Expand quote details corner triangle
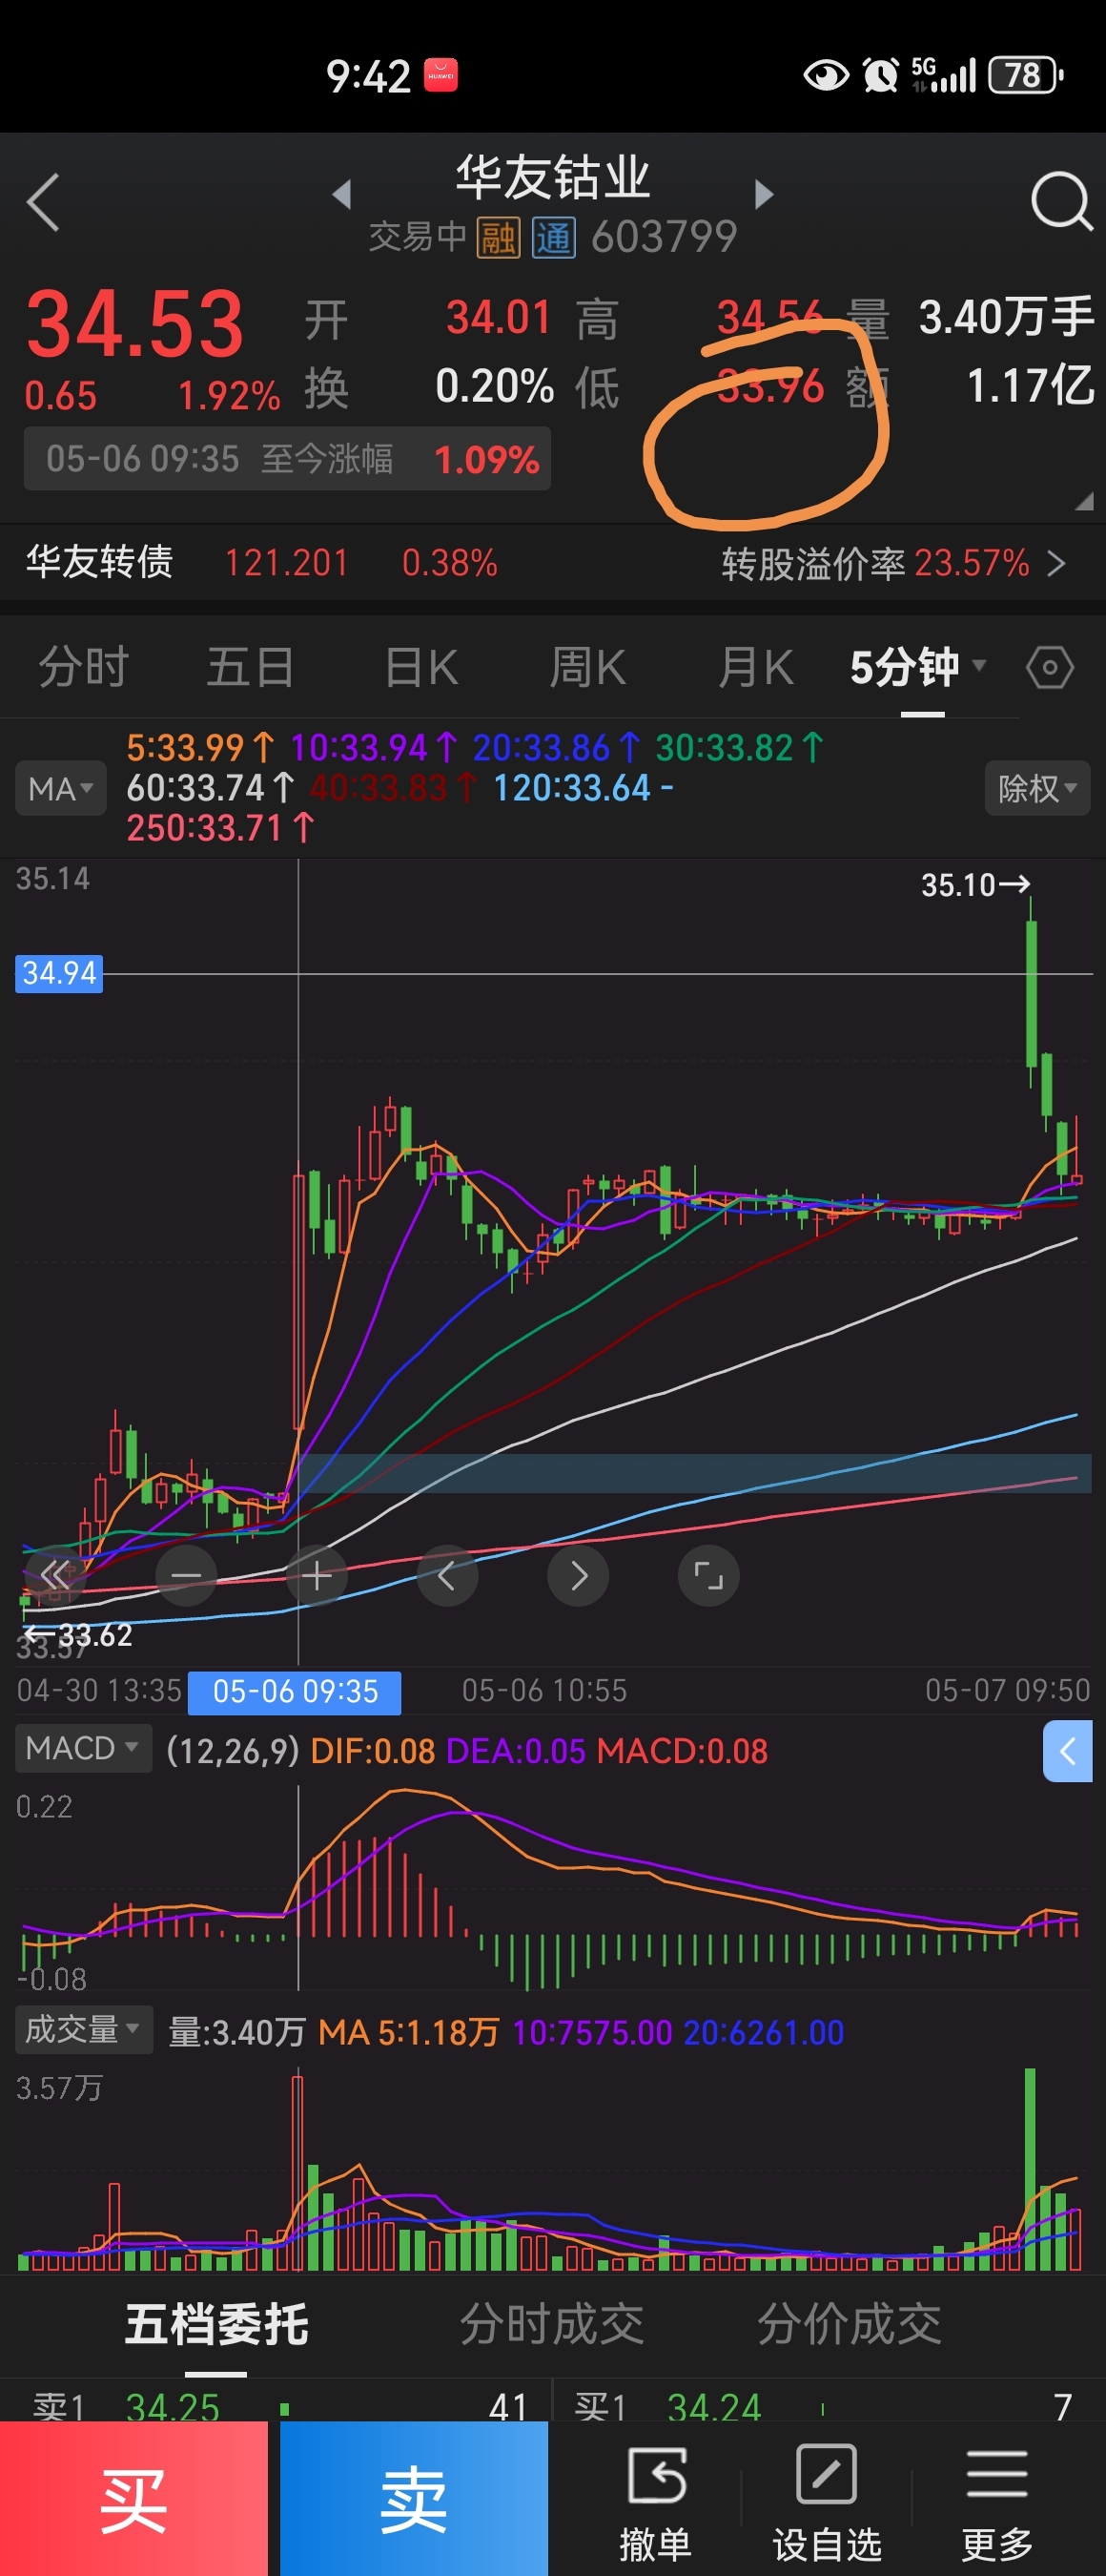This screenshot has height=2576, width=1106. click(1083, 502)
